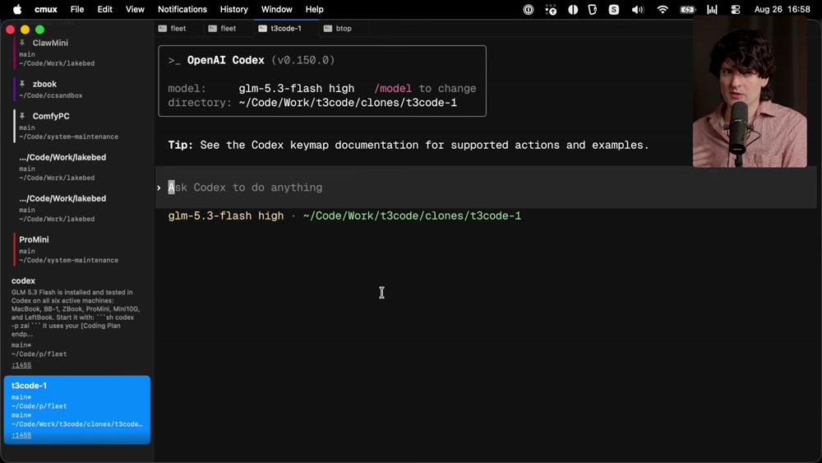The image size is (822, 463).
Task: Click the :1455 port link under t3code-1
Action: (x=21, y=435)
